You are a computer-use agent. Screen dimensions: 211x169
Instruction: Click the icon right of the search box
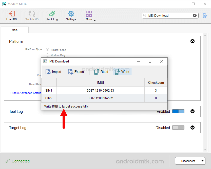click(205, 16)
